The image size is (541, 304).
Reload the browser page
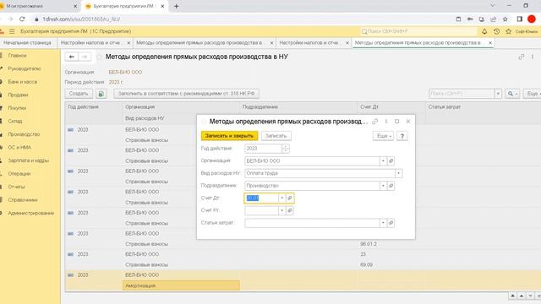point(22,19)
